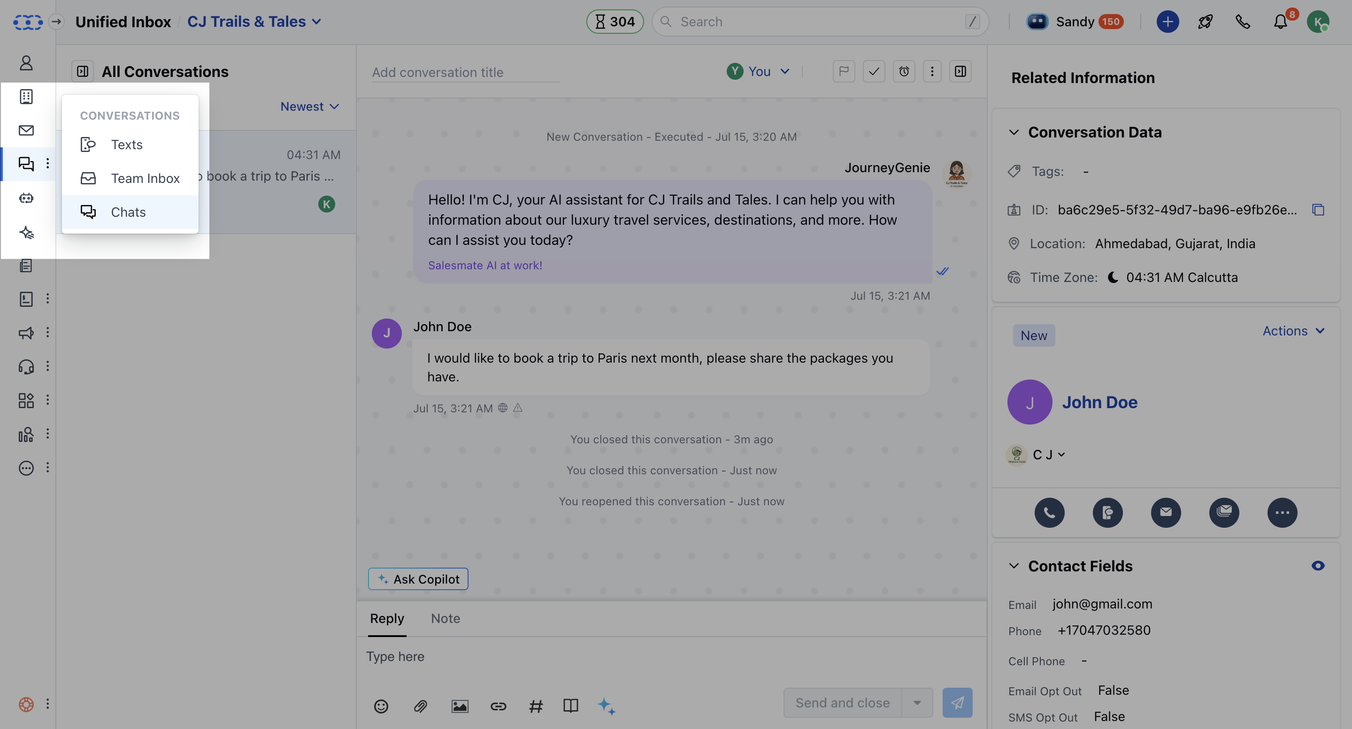Screen dimensions: 1352x729
Task: Open the apps grid icon in sidebar
Action: [26, 400]
